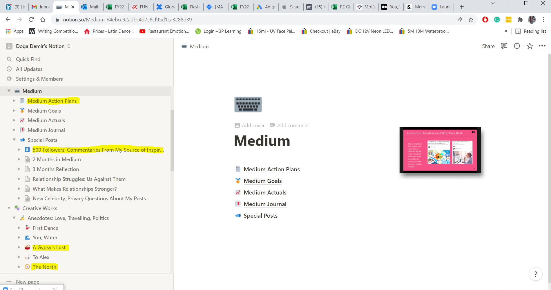
Task: Share this page from address bar
Action: pos(459,19)
